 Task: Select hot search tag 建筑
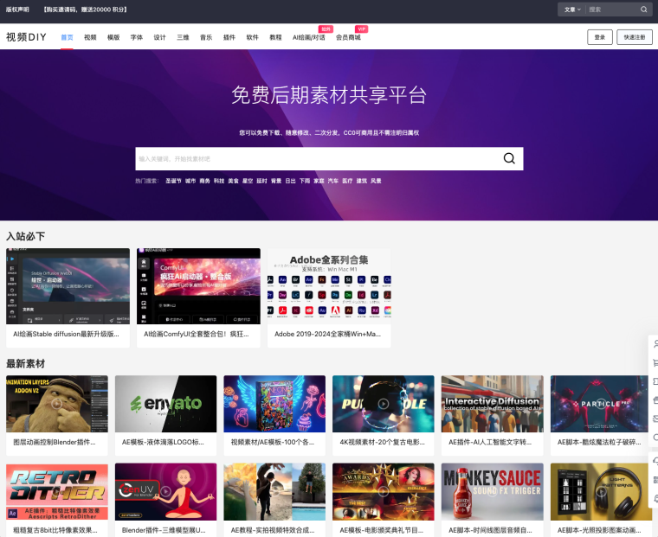point(361,181)
